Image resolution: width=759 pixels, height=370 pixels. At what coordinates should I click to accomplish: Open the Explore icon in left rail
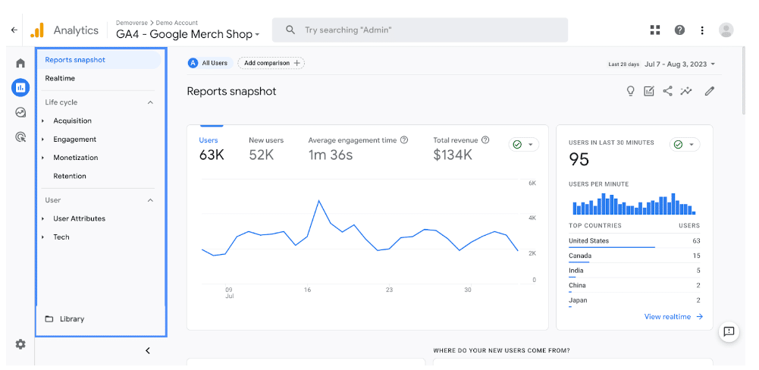[20, 112]
